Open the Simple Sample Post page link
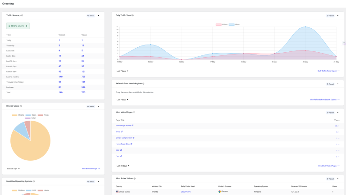The image size is (346, 195). click(x=123, y=138)
